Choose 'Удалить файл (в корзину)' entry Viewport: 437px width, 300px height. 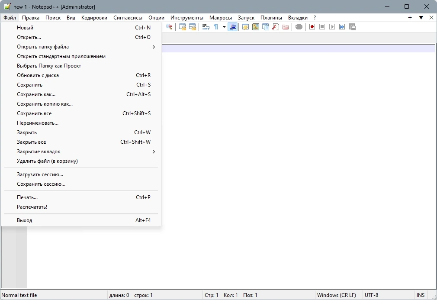click(81, 161)
